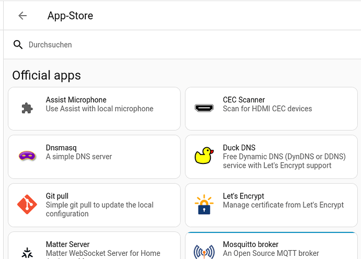This screenshot has width=361, height=259.
Task: Click the Official apps heading
Action: [x=47, y=75]
